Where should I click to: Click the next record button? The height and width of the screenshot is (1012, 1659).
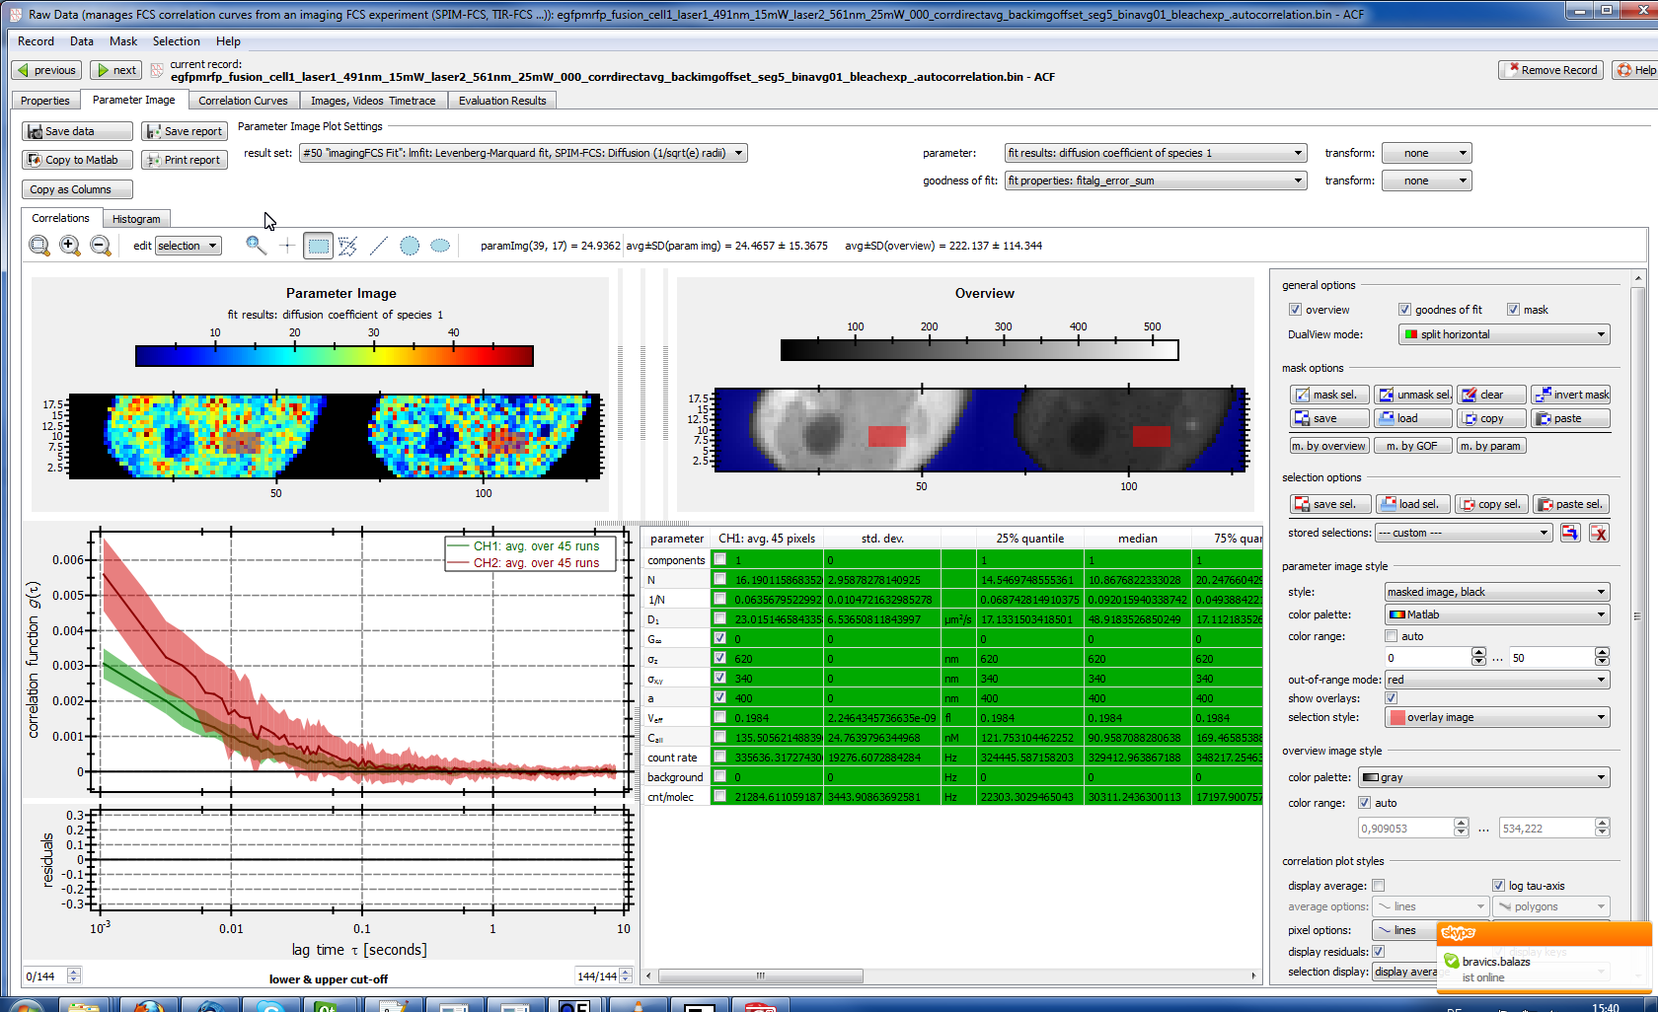(116, 70)
